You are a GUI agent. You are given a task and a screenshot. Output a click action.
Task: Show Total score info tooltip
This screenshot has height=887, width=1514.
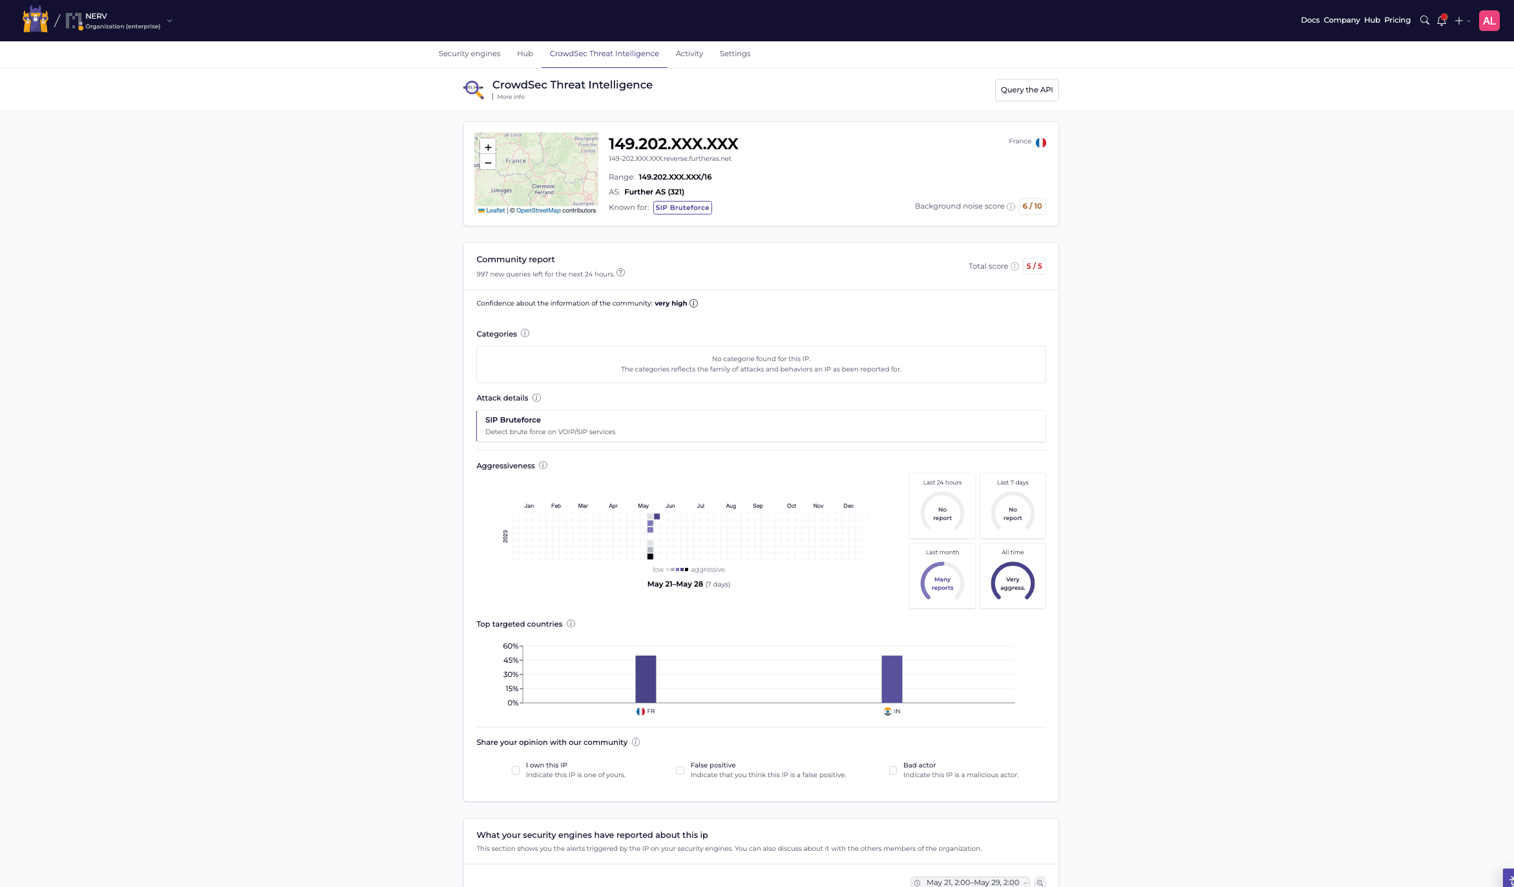pyautogui.click(x=1015, y=266)
